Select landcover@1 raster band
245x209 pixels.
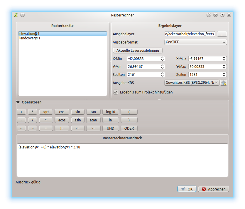(x=30, y=38)
